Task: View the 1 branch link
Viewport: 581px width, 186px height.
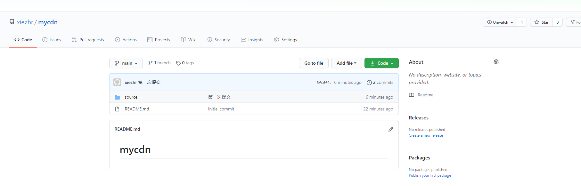Action: tap(160, 63)
